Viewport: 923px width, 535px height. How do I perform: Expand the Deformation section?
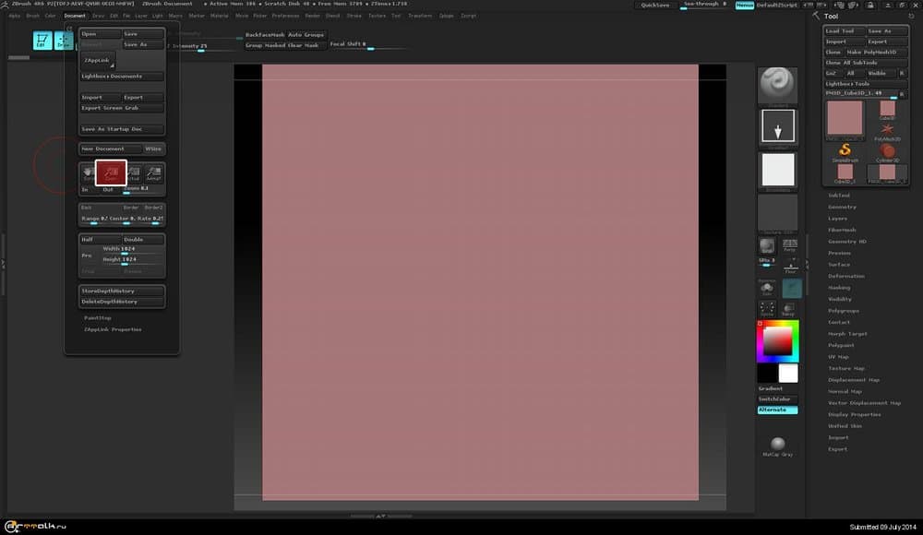pyautogui.click(x=845, y=276)
